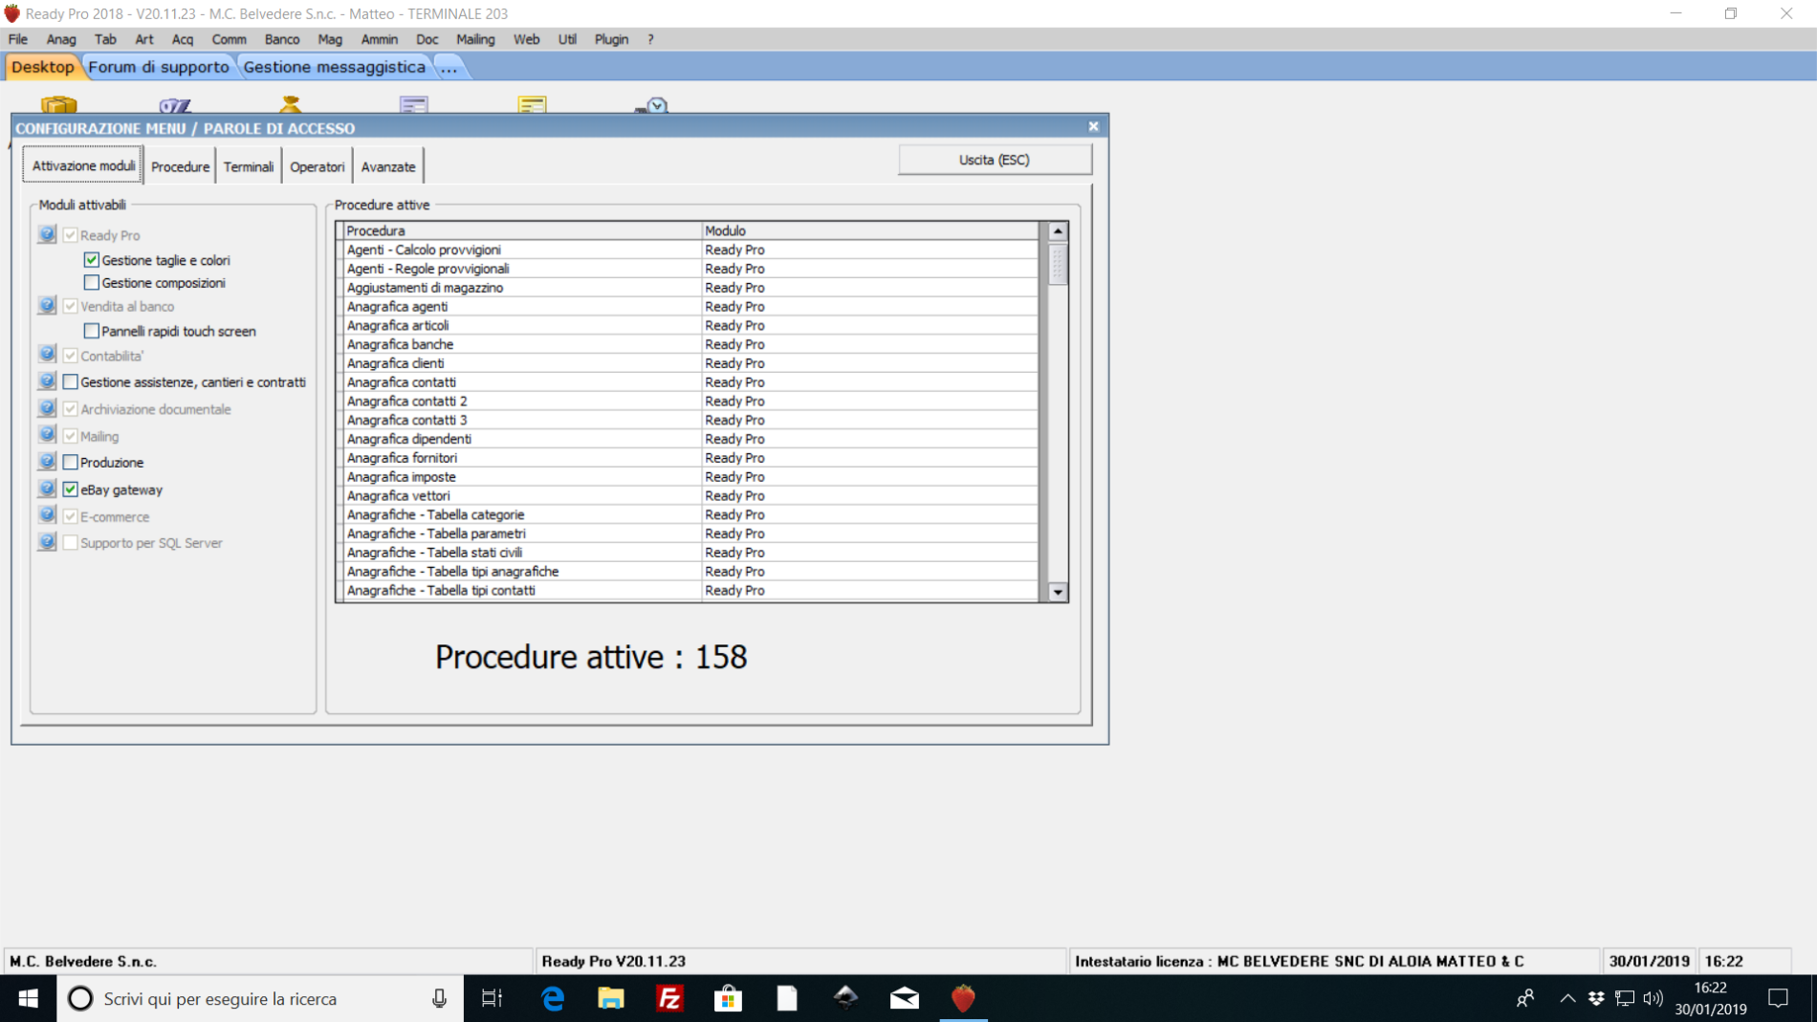Open the Gestione messaggistica tab
1817x1022 pixels.
335,67
